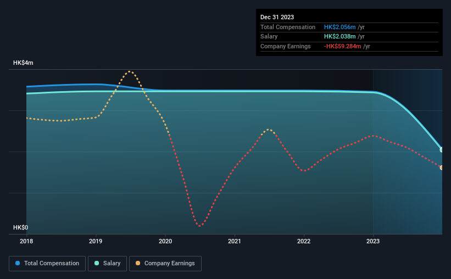
Task: Click the -HK$59.284m company earnings value
Action: pos(343,46)
